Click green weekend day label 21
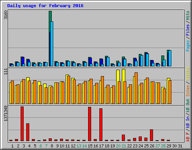Image resolution: width=192 pixels, height=150 pixels. (124, 146)
